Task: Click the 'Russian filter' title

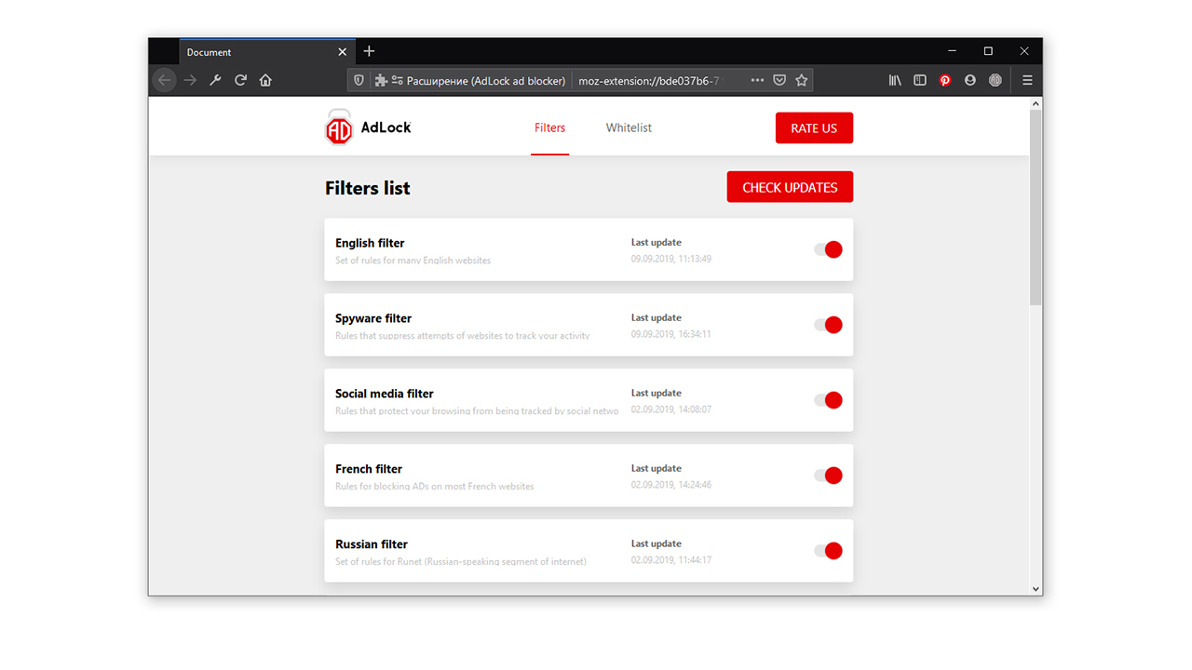Action: pos(372,544)
